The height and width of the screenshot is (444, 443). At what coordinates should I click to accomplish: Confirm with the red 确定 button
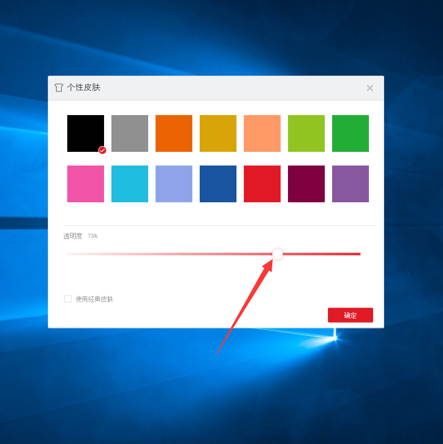[351, 315]
